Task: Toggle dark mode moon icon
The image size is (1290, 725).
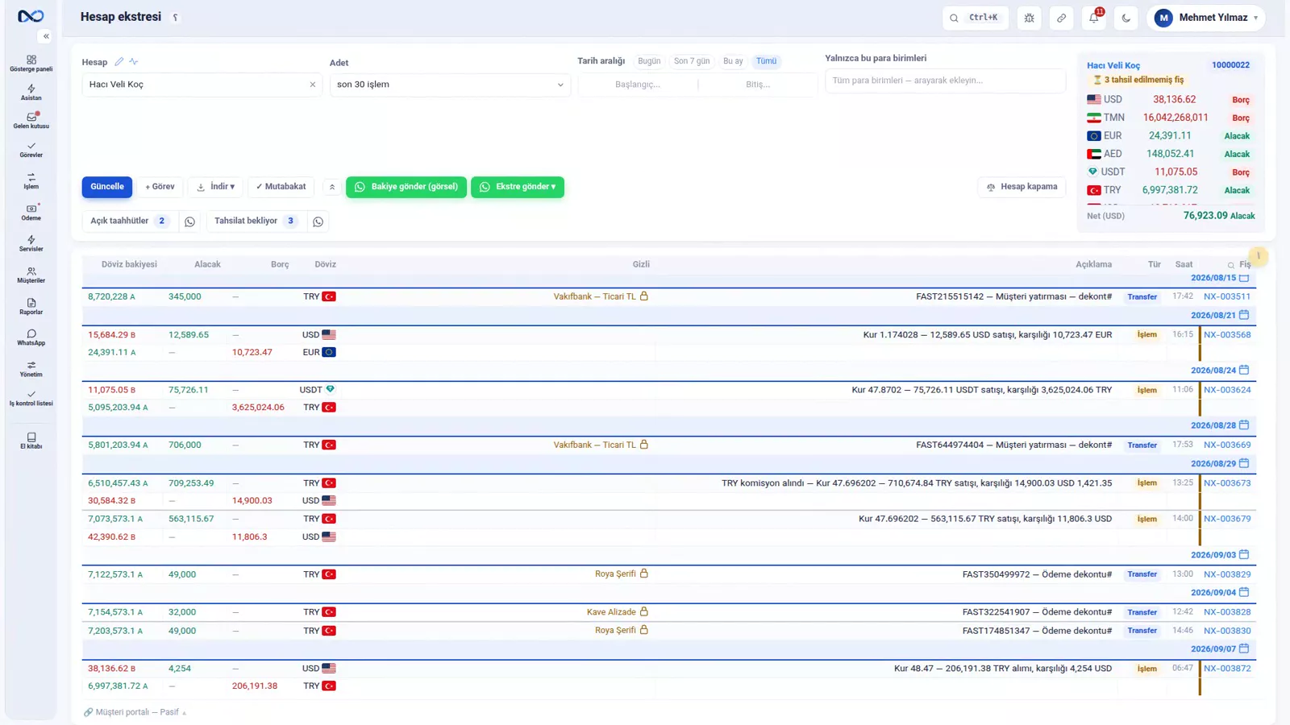Action: 1126,18
